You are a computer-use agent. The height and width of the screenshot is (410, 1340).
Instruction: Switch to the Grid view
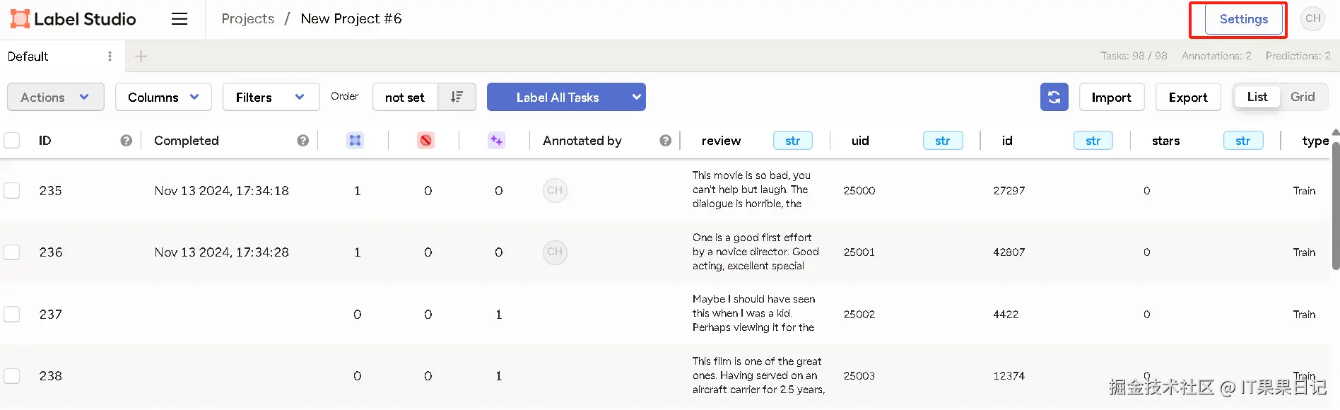[x=1303, y=97]
